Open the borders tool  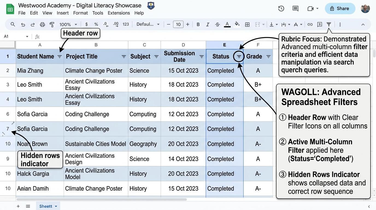(247, 25)
